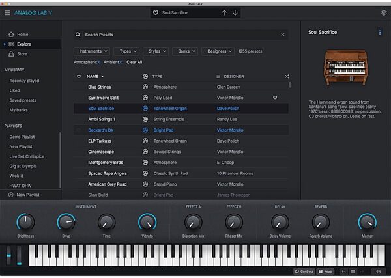
Task: Like the current preset with heart icon
Action: 155,13
